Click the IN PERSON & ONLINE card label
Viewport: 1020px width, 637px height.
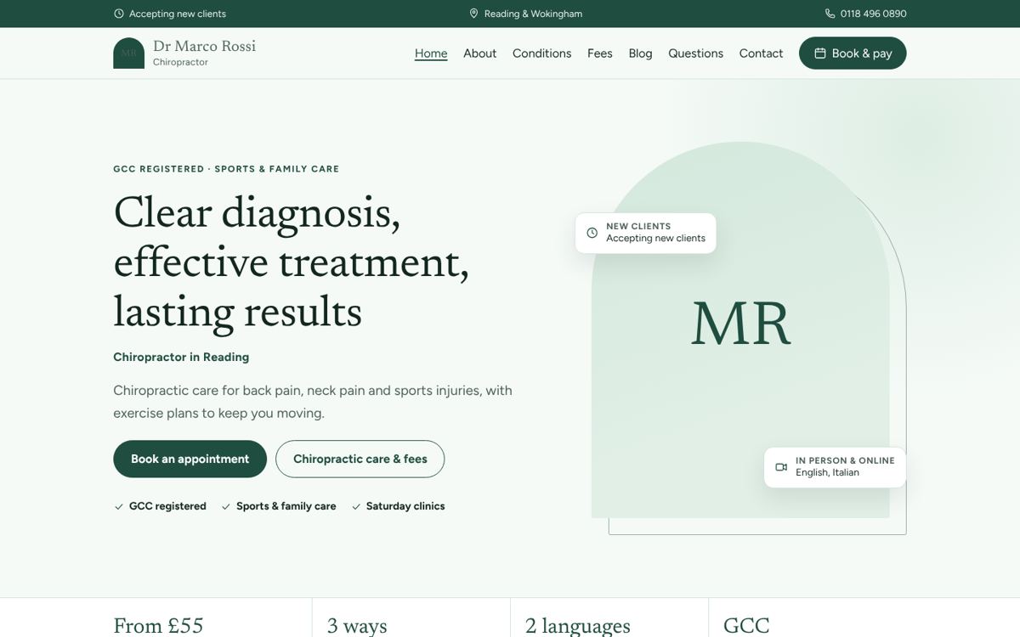click(845, 460)
